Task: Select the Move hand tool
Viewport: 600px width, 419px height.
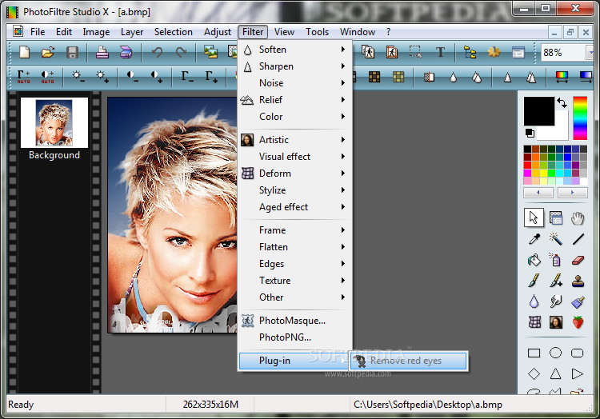Action: click(578, 218)
